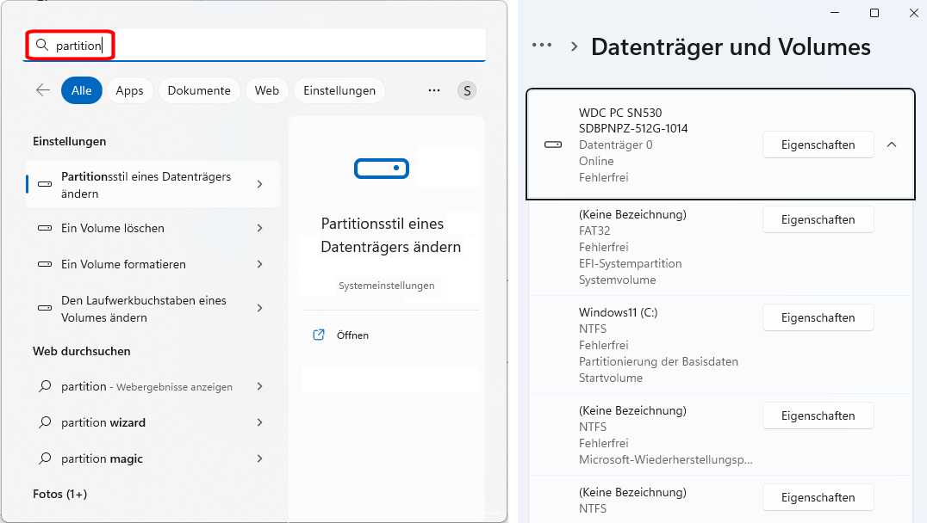This screenshot has width=927, height=523.
Task: Switch to the Einstellungen filter tab
Action: [339, 89]
